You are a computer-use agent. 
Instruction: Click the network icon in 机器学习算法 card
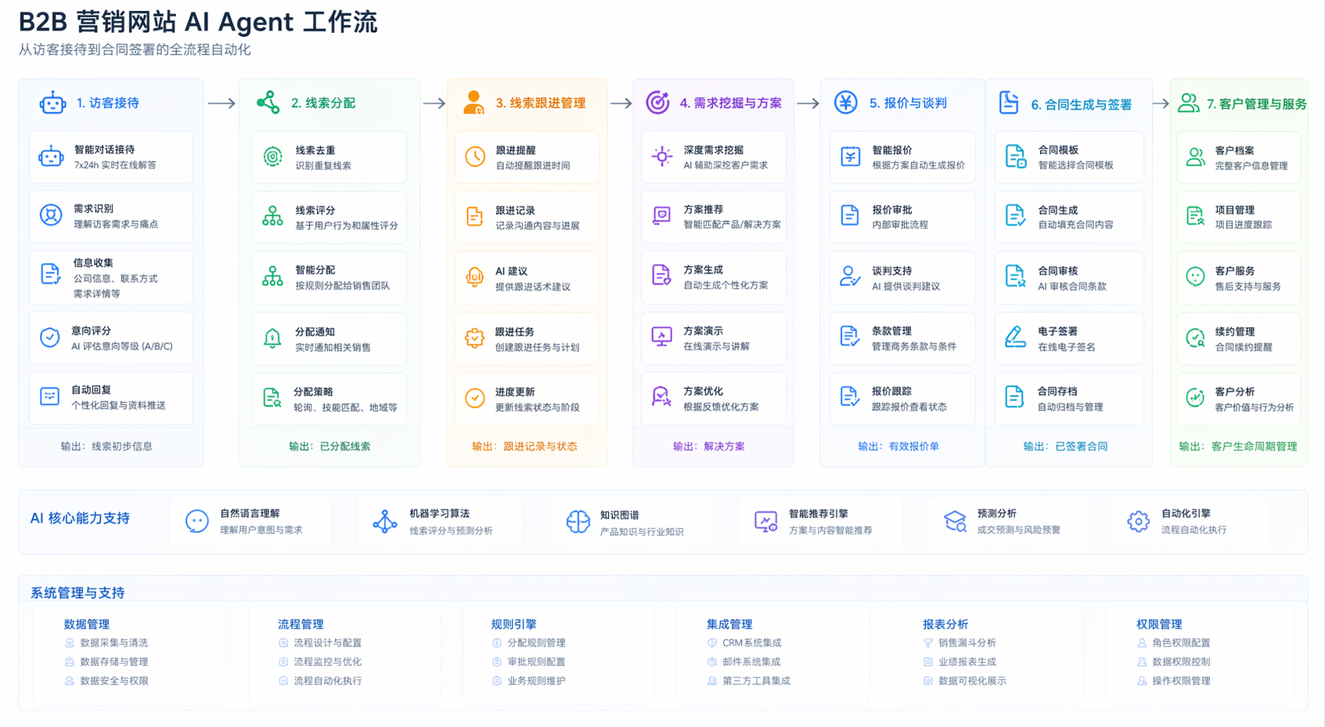385,521
